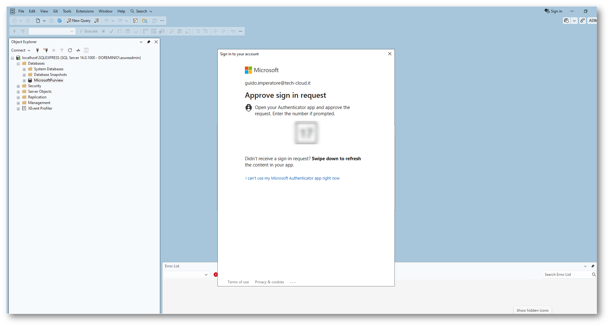The height and width of the screenshot is (327, 610).
Task: Click the Search box in menu bar
Action: (x=141, y=11)
